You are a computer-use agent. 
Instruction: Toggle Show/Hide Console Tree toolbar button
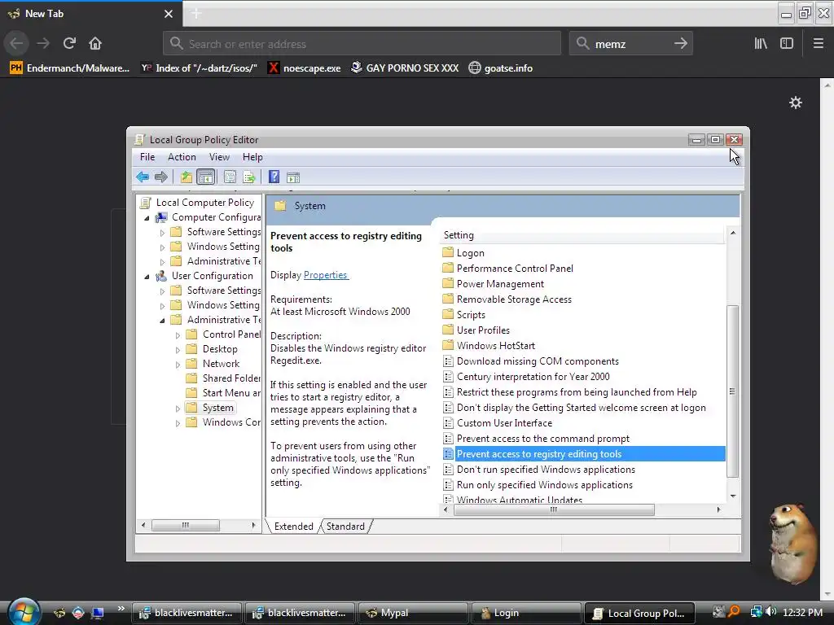tap(205, 177)
